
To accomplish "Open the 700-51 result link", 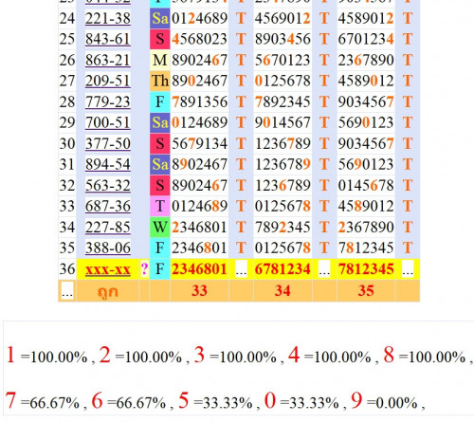I will [108, 122].
